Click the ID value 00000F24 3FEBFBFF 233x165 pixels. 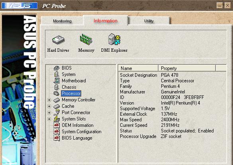pyautogui.click(x=182, y=97)
